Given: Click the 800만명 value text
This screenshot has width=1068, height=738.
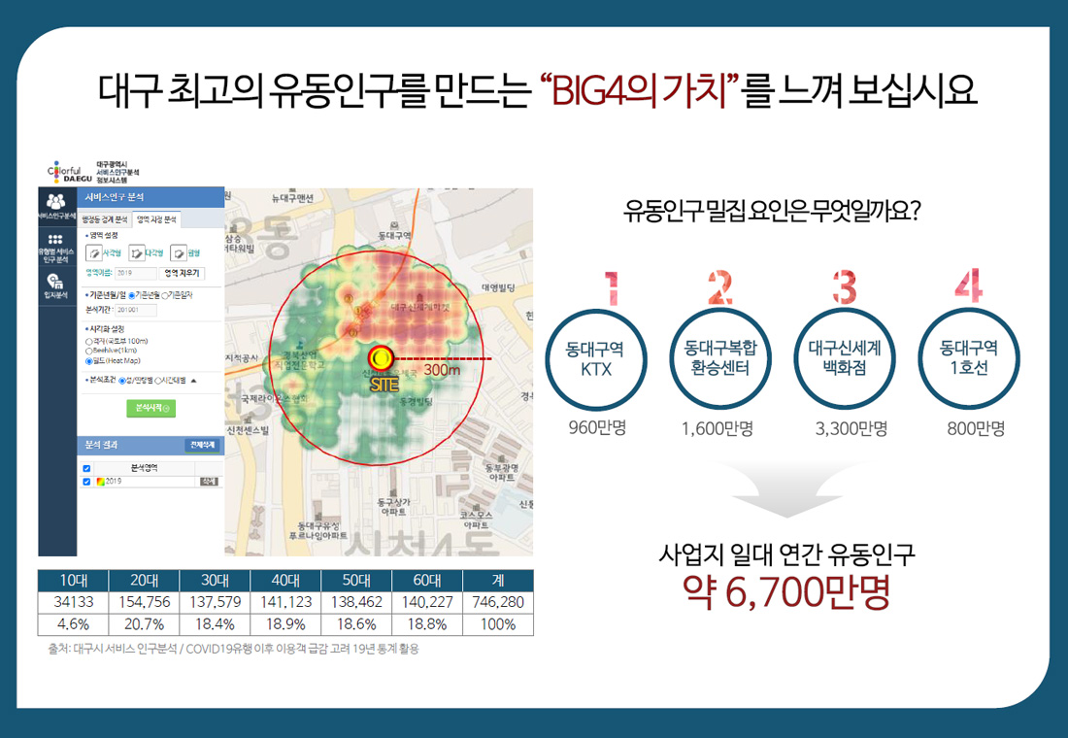Looking at the screenshot, I should pyautogui.click(x=976, y=428).
